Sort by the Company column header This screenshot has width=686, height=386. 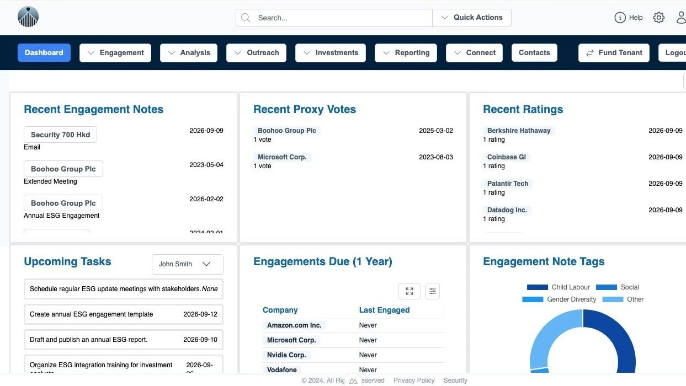point(280,310)
